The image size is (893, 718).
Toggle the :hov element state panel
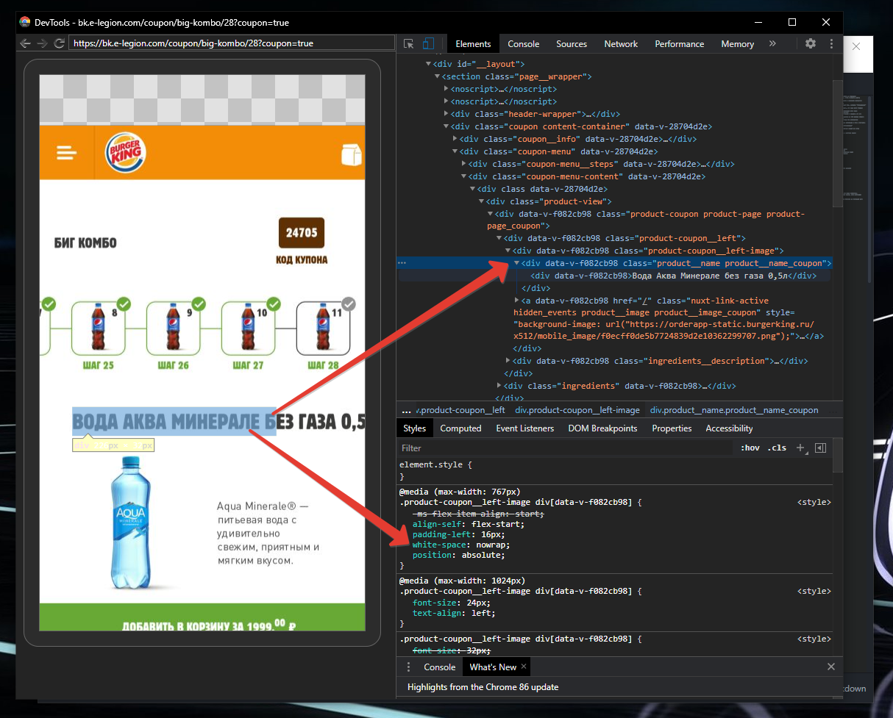(750, 448)
